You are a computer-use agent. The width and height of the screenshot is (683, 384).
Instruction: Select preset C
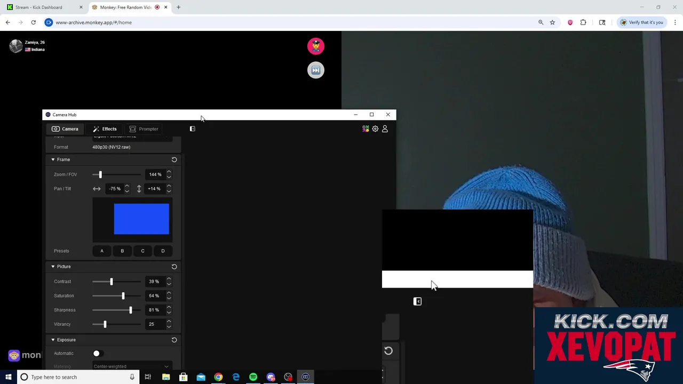(142, 251)
